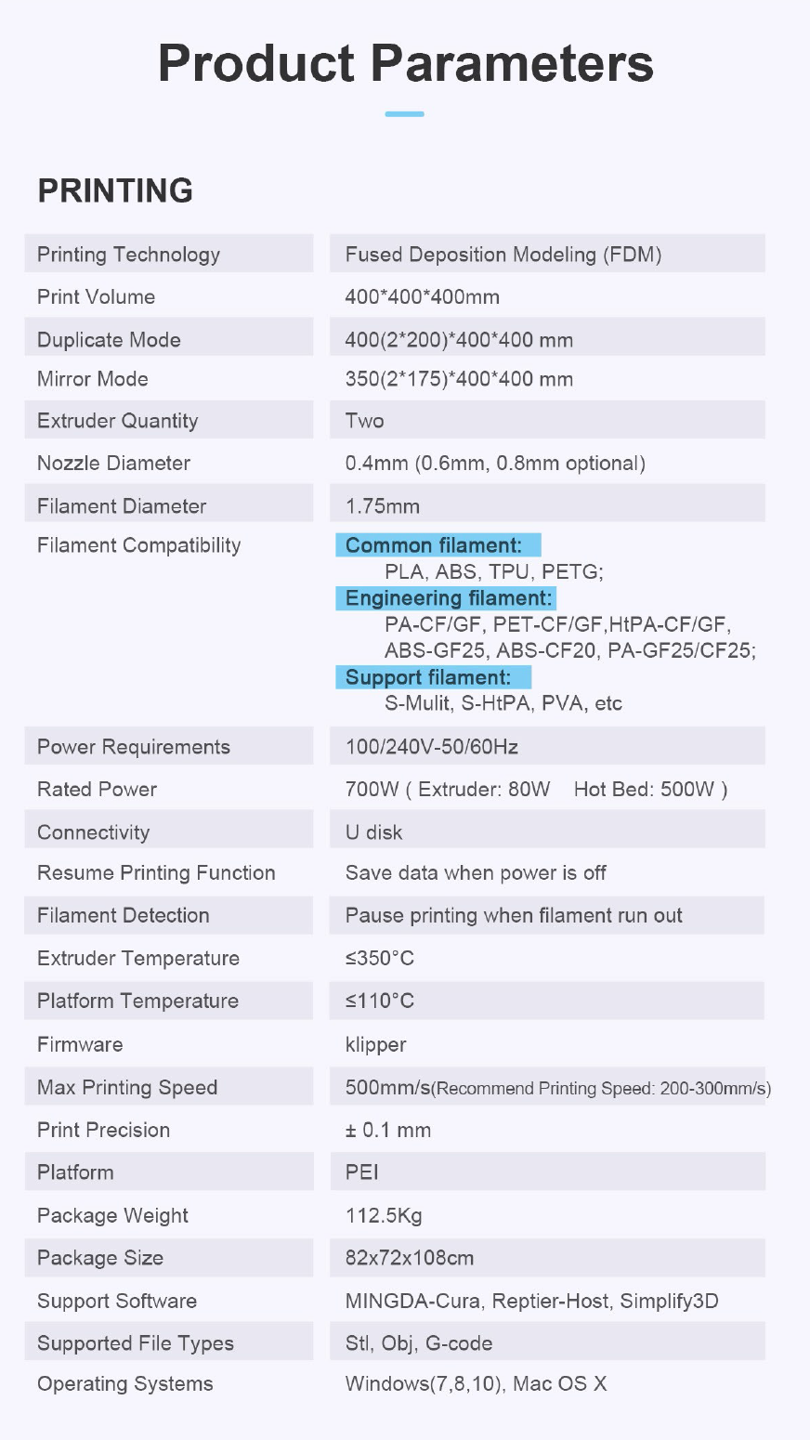Click the 400*400*400mm print volume value
810x1440 pixels.
point(422,297)
